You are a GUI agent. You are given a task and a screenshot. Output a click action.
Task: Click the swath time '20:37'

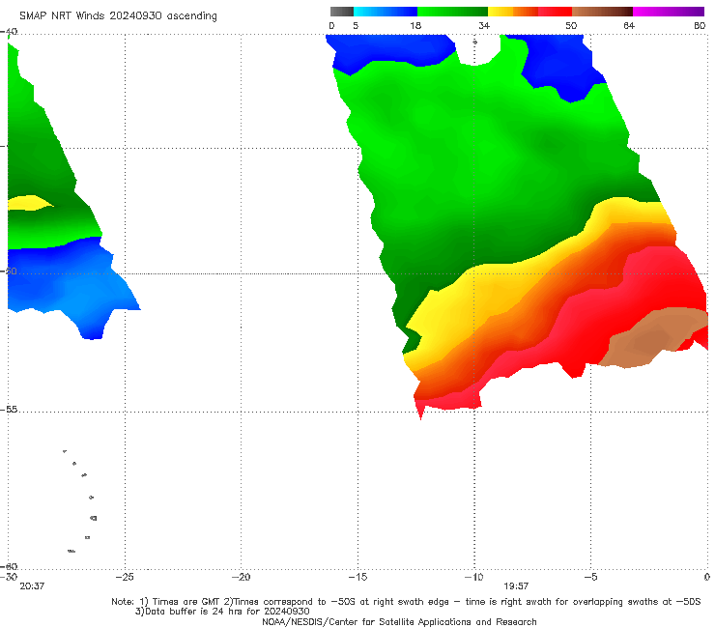pyautogui.click(x=32, y=586)
